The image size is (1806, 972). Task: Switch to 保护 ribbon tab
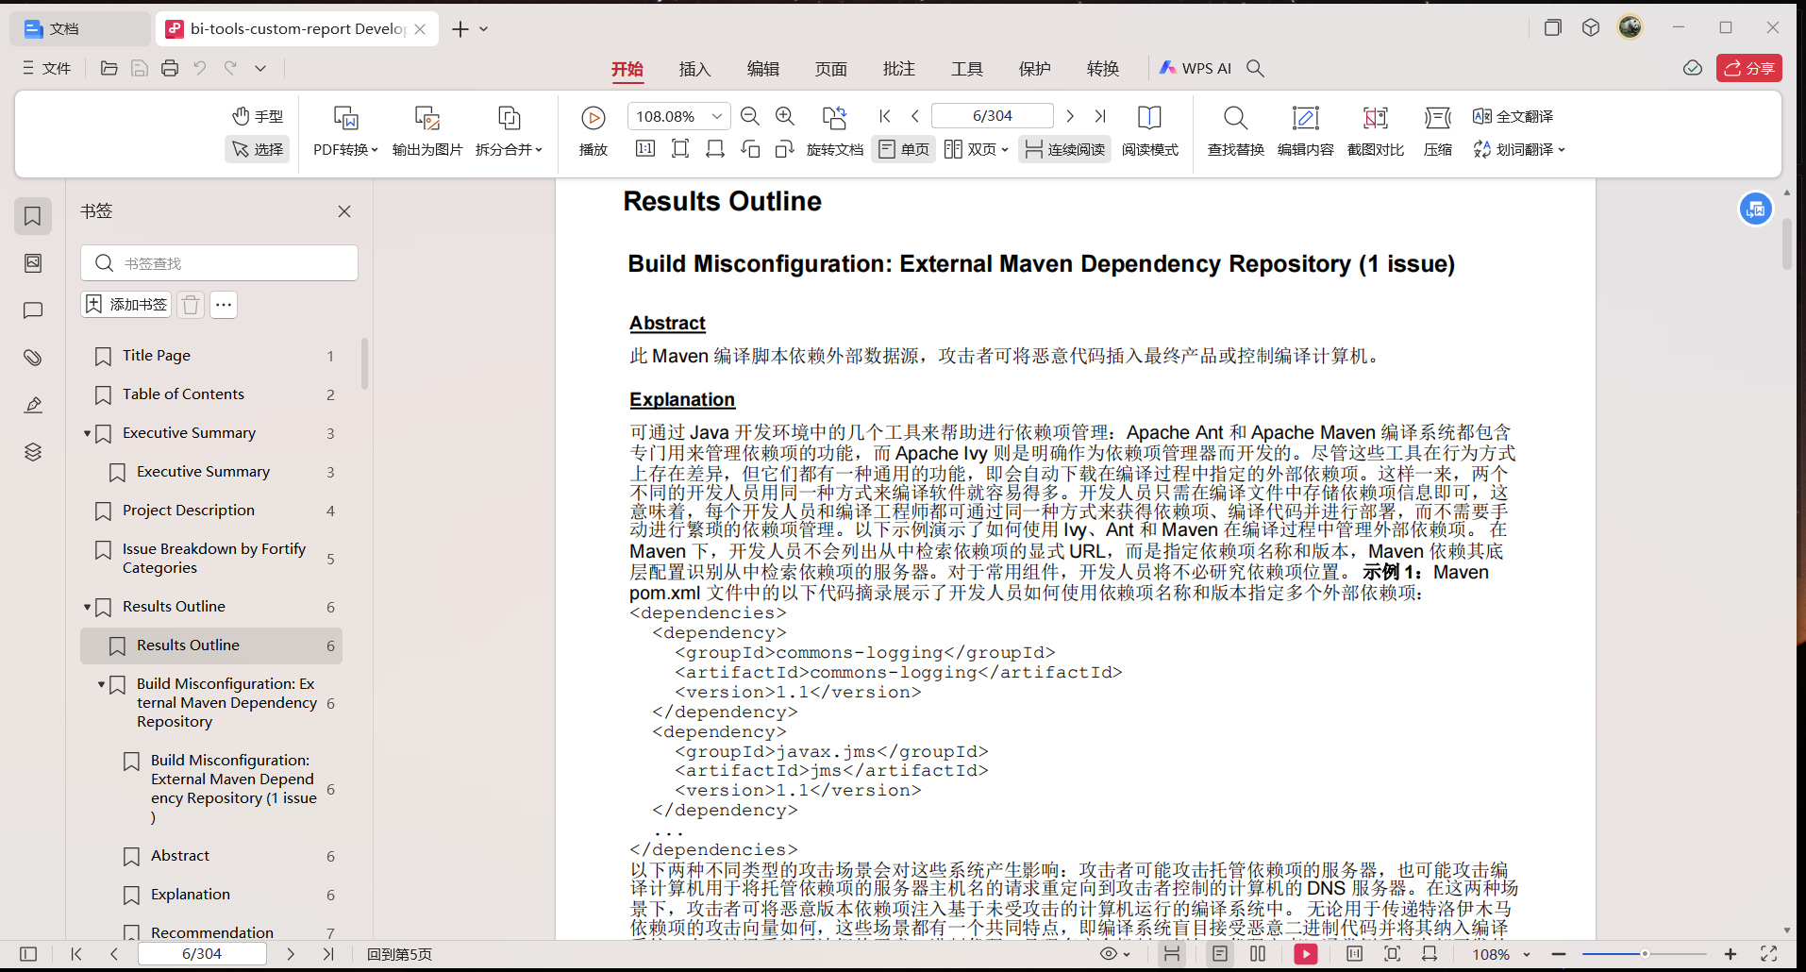coord(1035,68)
